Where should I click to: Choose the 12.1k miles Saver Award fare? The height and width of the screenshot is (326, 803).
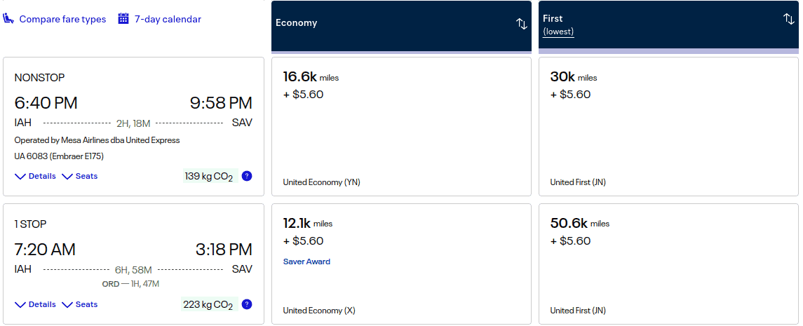tap(401, 264)
